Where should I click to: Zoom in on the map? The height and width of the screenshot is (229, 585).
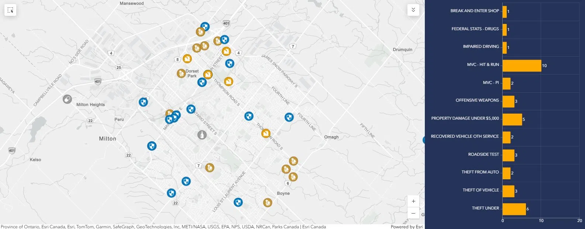tap(413, 201)
